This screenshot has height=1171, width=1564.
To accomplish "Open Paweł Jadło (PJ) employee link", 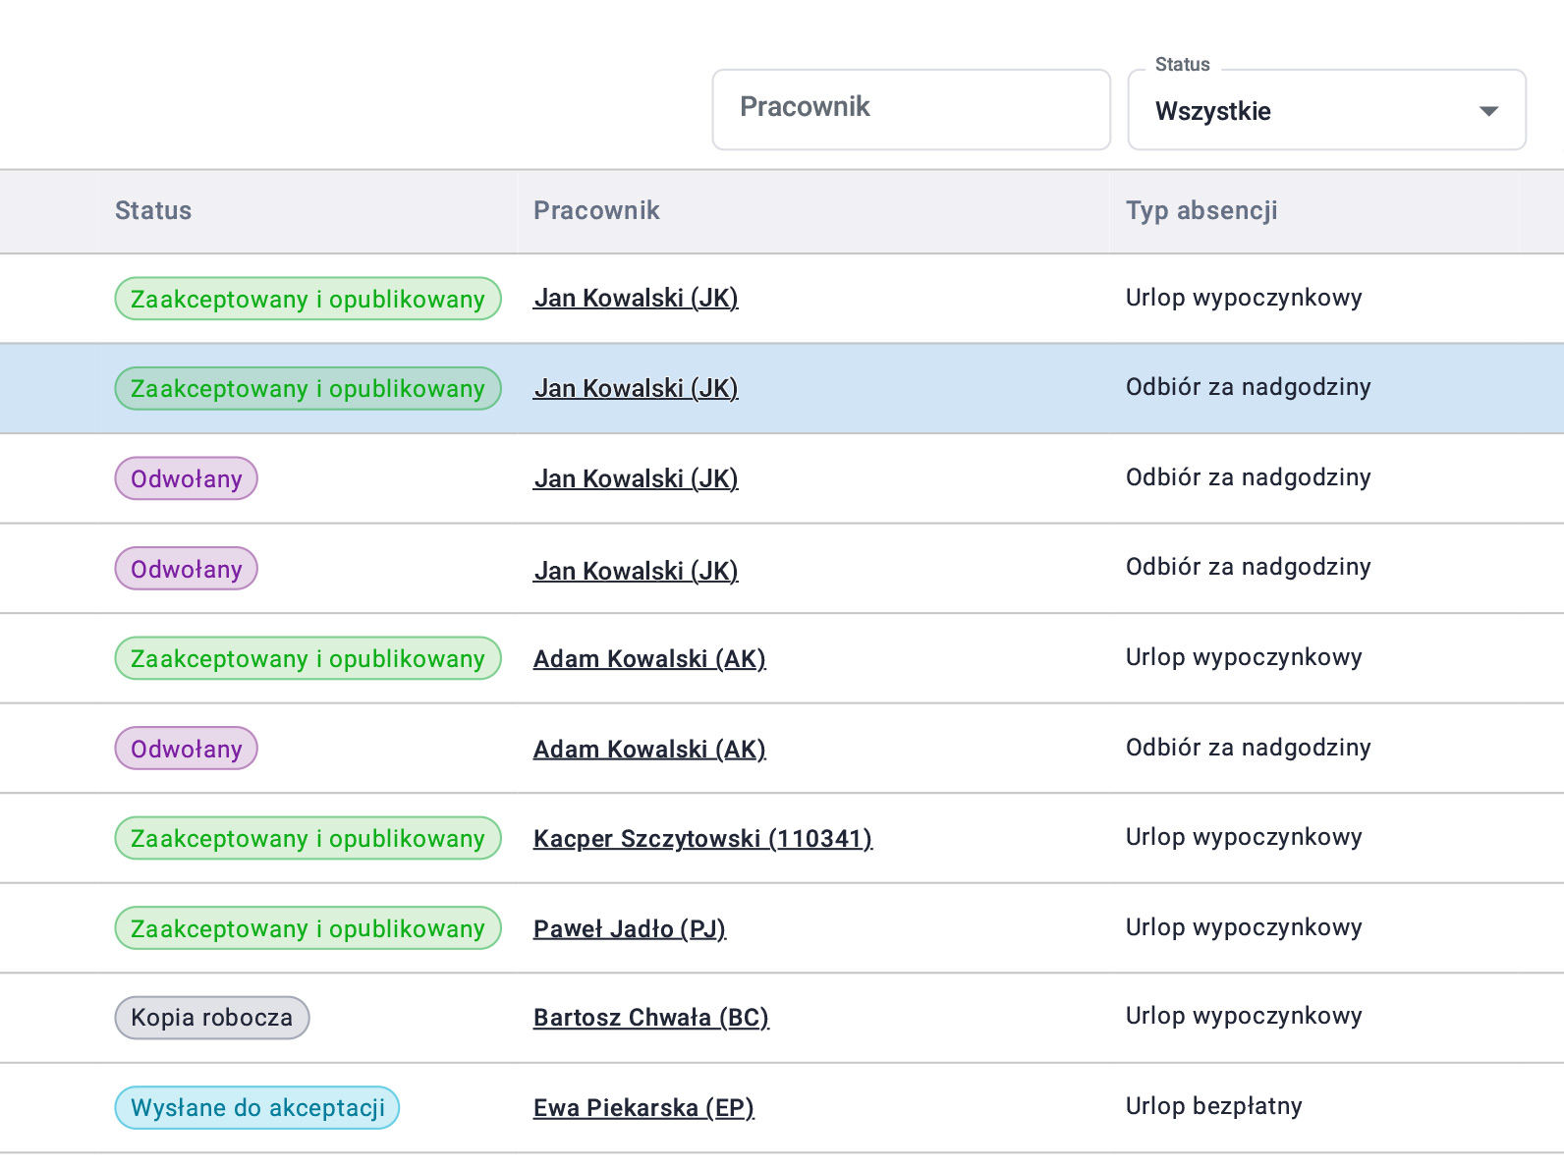I will click(x=630, y=928).
